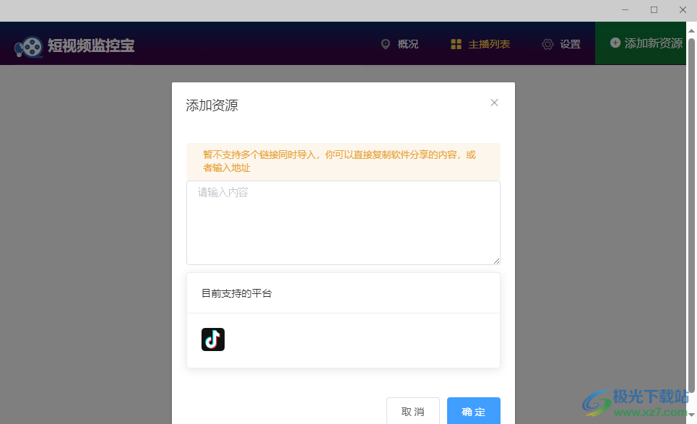
Task: Click the 短视频监控宝 app title
Action: [91, 46]
